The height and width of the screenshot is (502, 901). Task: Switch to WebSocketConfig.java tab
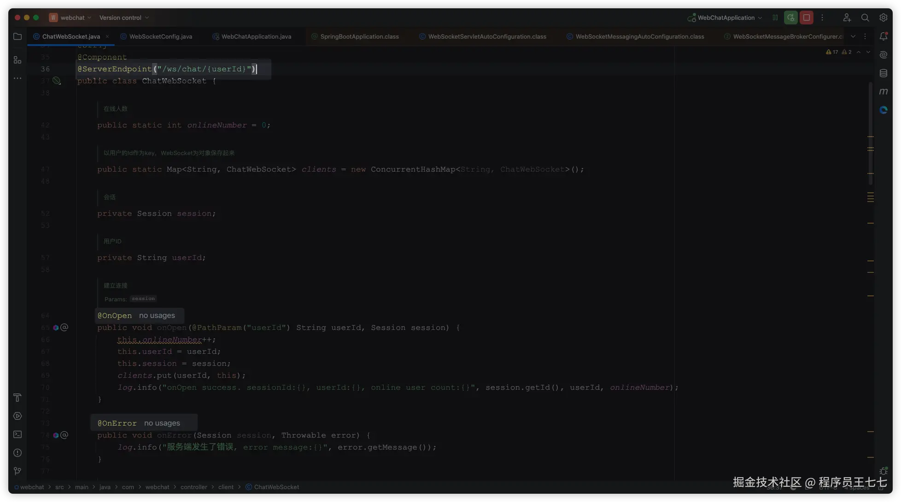tap(160, 36)
